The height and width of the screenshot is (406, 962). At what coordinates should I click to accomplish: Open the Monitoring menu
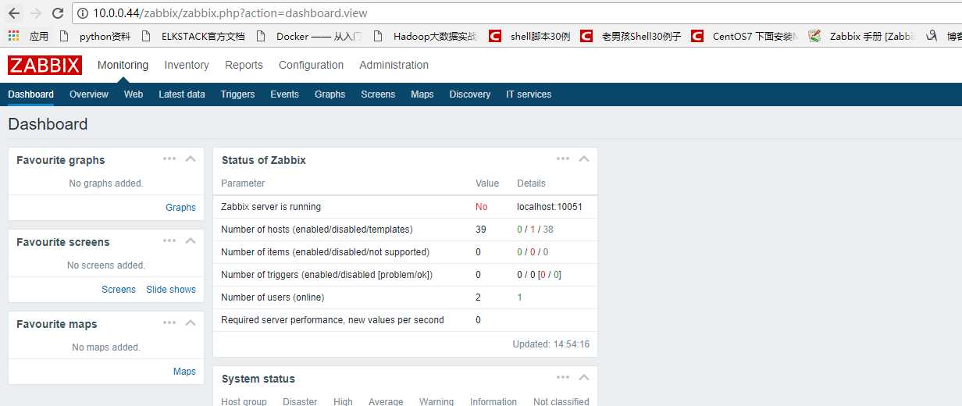click(123, 65)
